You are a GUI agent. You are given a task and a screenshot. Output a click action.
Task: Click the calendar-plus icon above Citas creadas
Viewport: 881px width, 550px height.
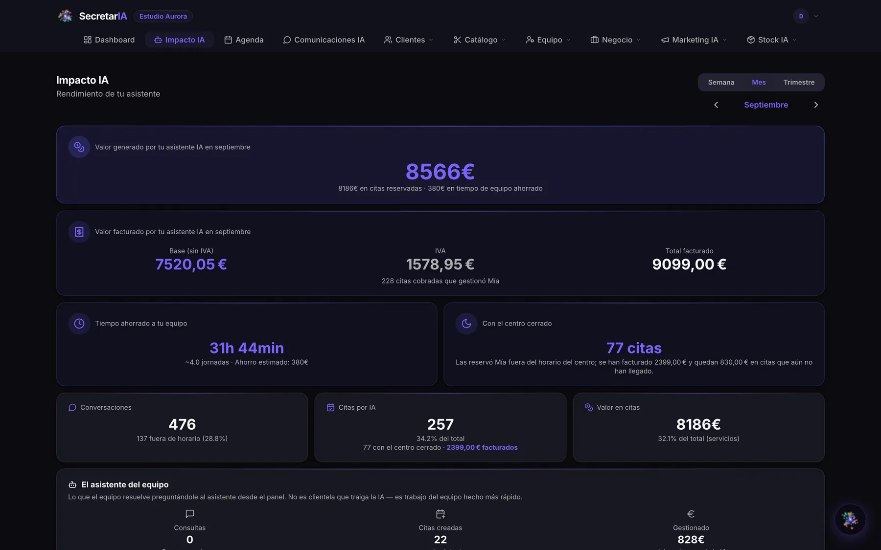(440, 514)
